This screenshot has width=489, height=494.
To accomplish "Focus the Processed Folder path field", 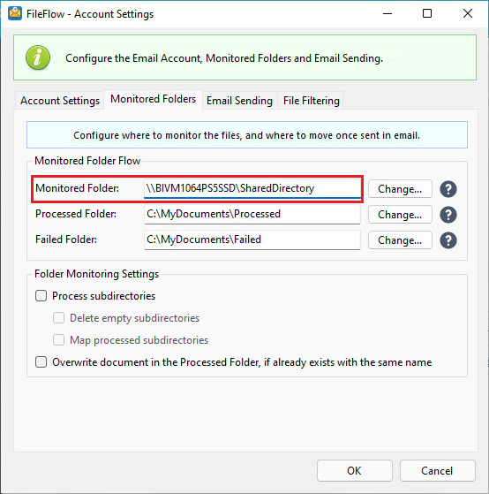I will [252, 214].
